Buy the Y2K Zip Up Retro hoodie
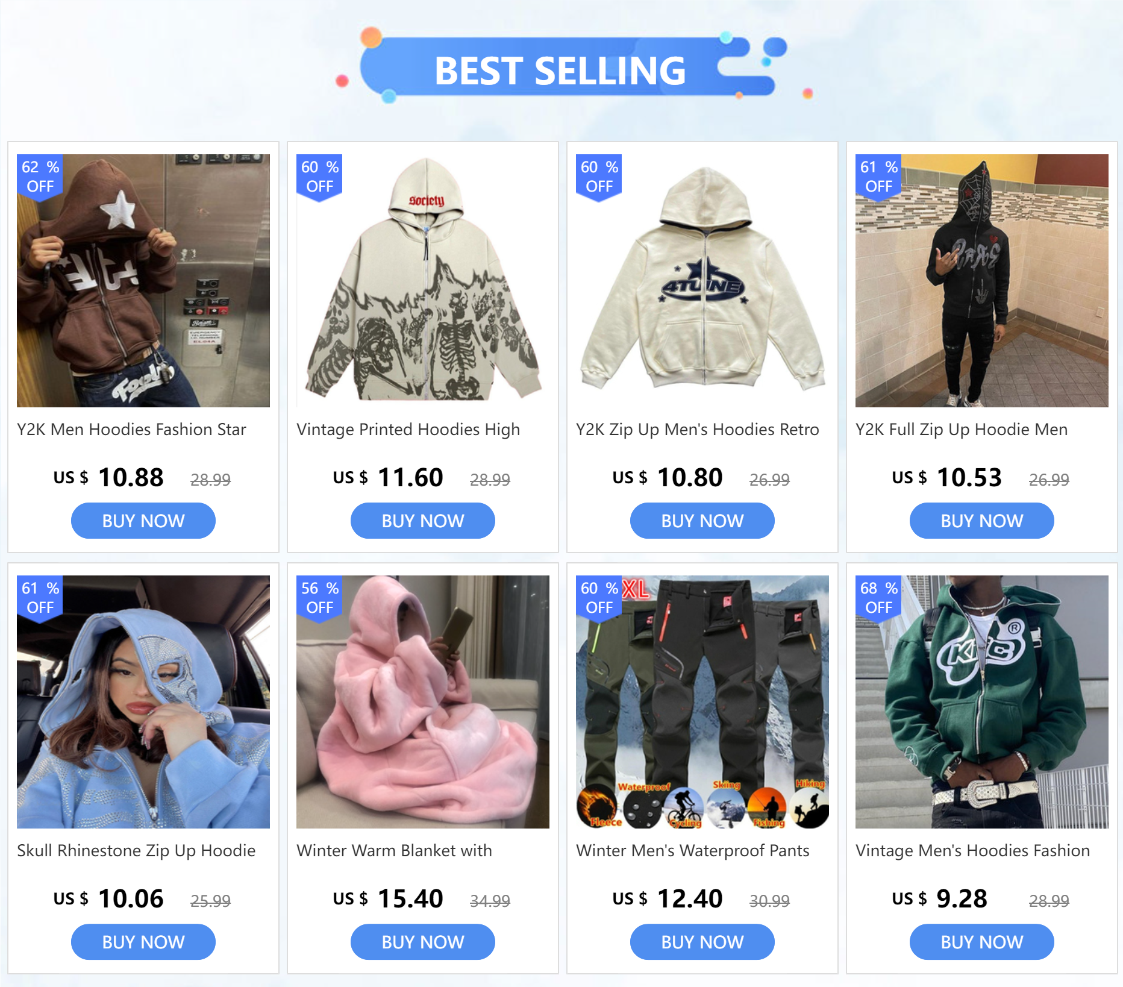This screenshot has width=1123, height=987. pos(702,521)
